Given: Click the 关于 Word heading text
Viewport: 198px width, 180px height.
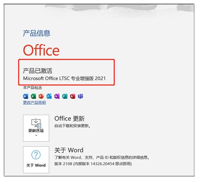Looking at the screenshot, I should (69, 150).
